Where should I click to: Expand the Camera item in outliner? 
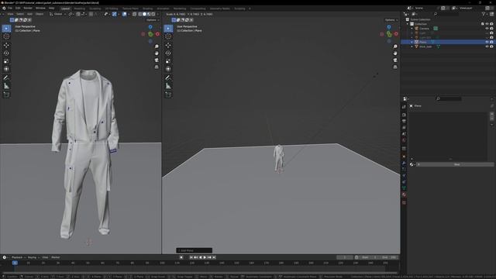412,29
